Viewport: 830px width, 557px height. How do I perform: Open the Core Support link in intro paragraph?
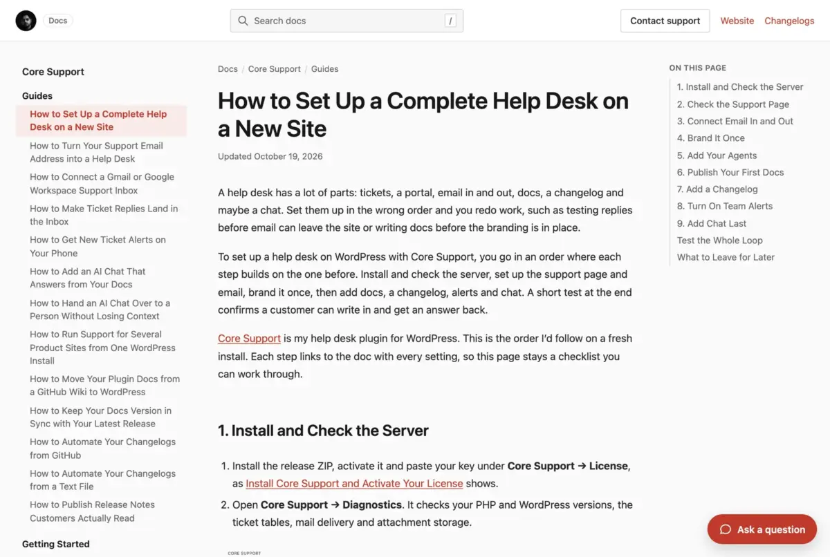249,339
